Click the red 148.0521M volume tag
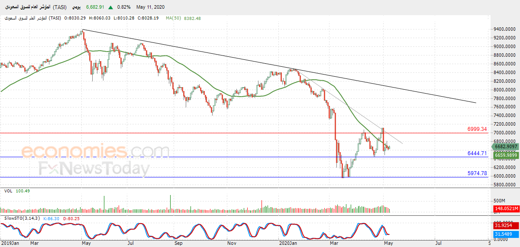This screenshot has height=247, width=520. (x=507, y=209)
